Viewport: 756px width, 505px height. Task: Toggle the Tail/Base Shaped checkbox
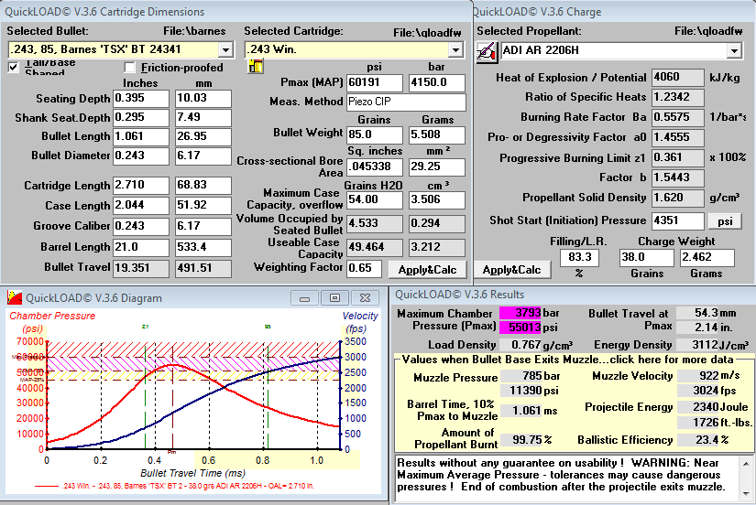[14, 68]
